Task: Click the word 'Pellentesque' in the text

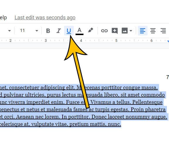Action: (x=147, y=102)
